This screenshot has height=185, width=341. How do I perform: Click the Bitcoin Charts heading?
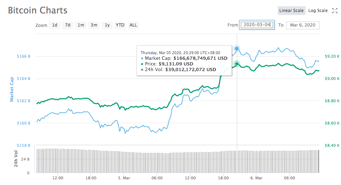(x=38, y=10)
